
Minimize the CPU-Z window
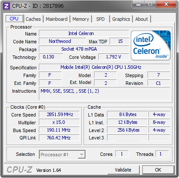[x=138, y=4]
